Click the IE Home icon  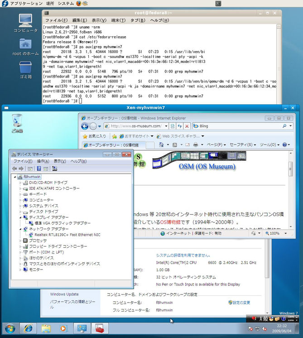point(161,145)
